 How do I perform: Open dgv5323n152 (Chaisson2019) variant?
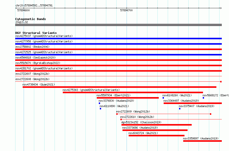141,122
